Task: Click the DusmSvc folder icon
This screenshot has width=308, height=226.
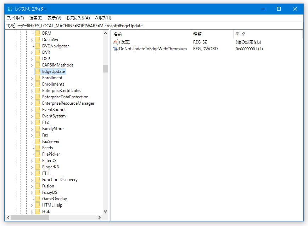Action: 38,40
